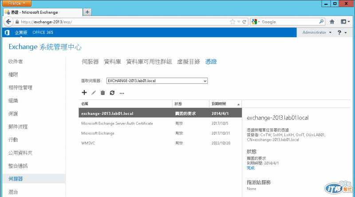Open the URL history dropdown arrow
The width and height of the screenshot is (355, 197).
pos(239,22)
